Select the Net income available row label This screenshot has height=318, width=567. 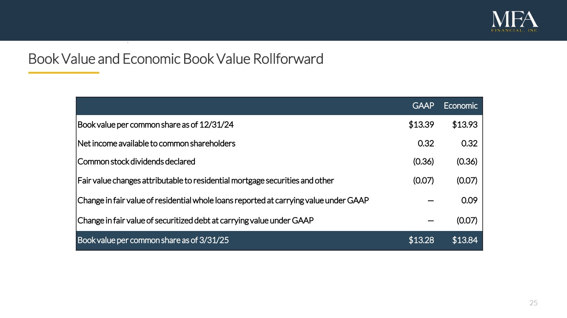tap(156, 144)
